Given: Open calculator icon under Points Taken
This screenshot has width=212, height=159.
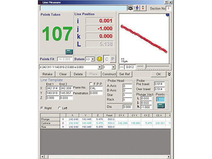Looking at the screenshot, I should 69,52.
